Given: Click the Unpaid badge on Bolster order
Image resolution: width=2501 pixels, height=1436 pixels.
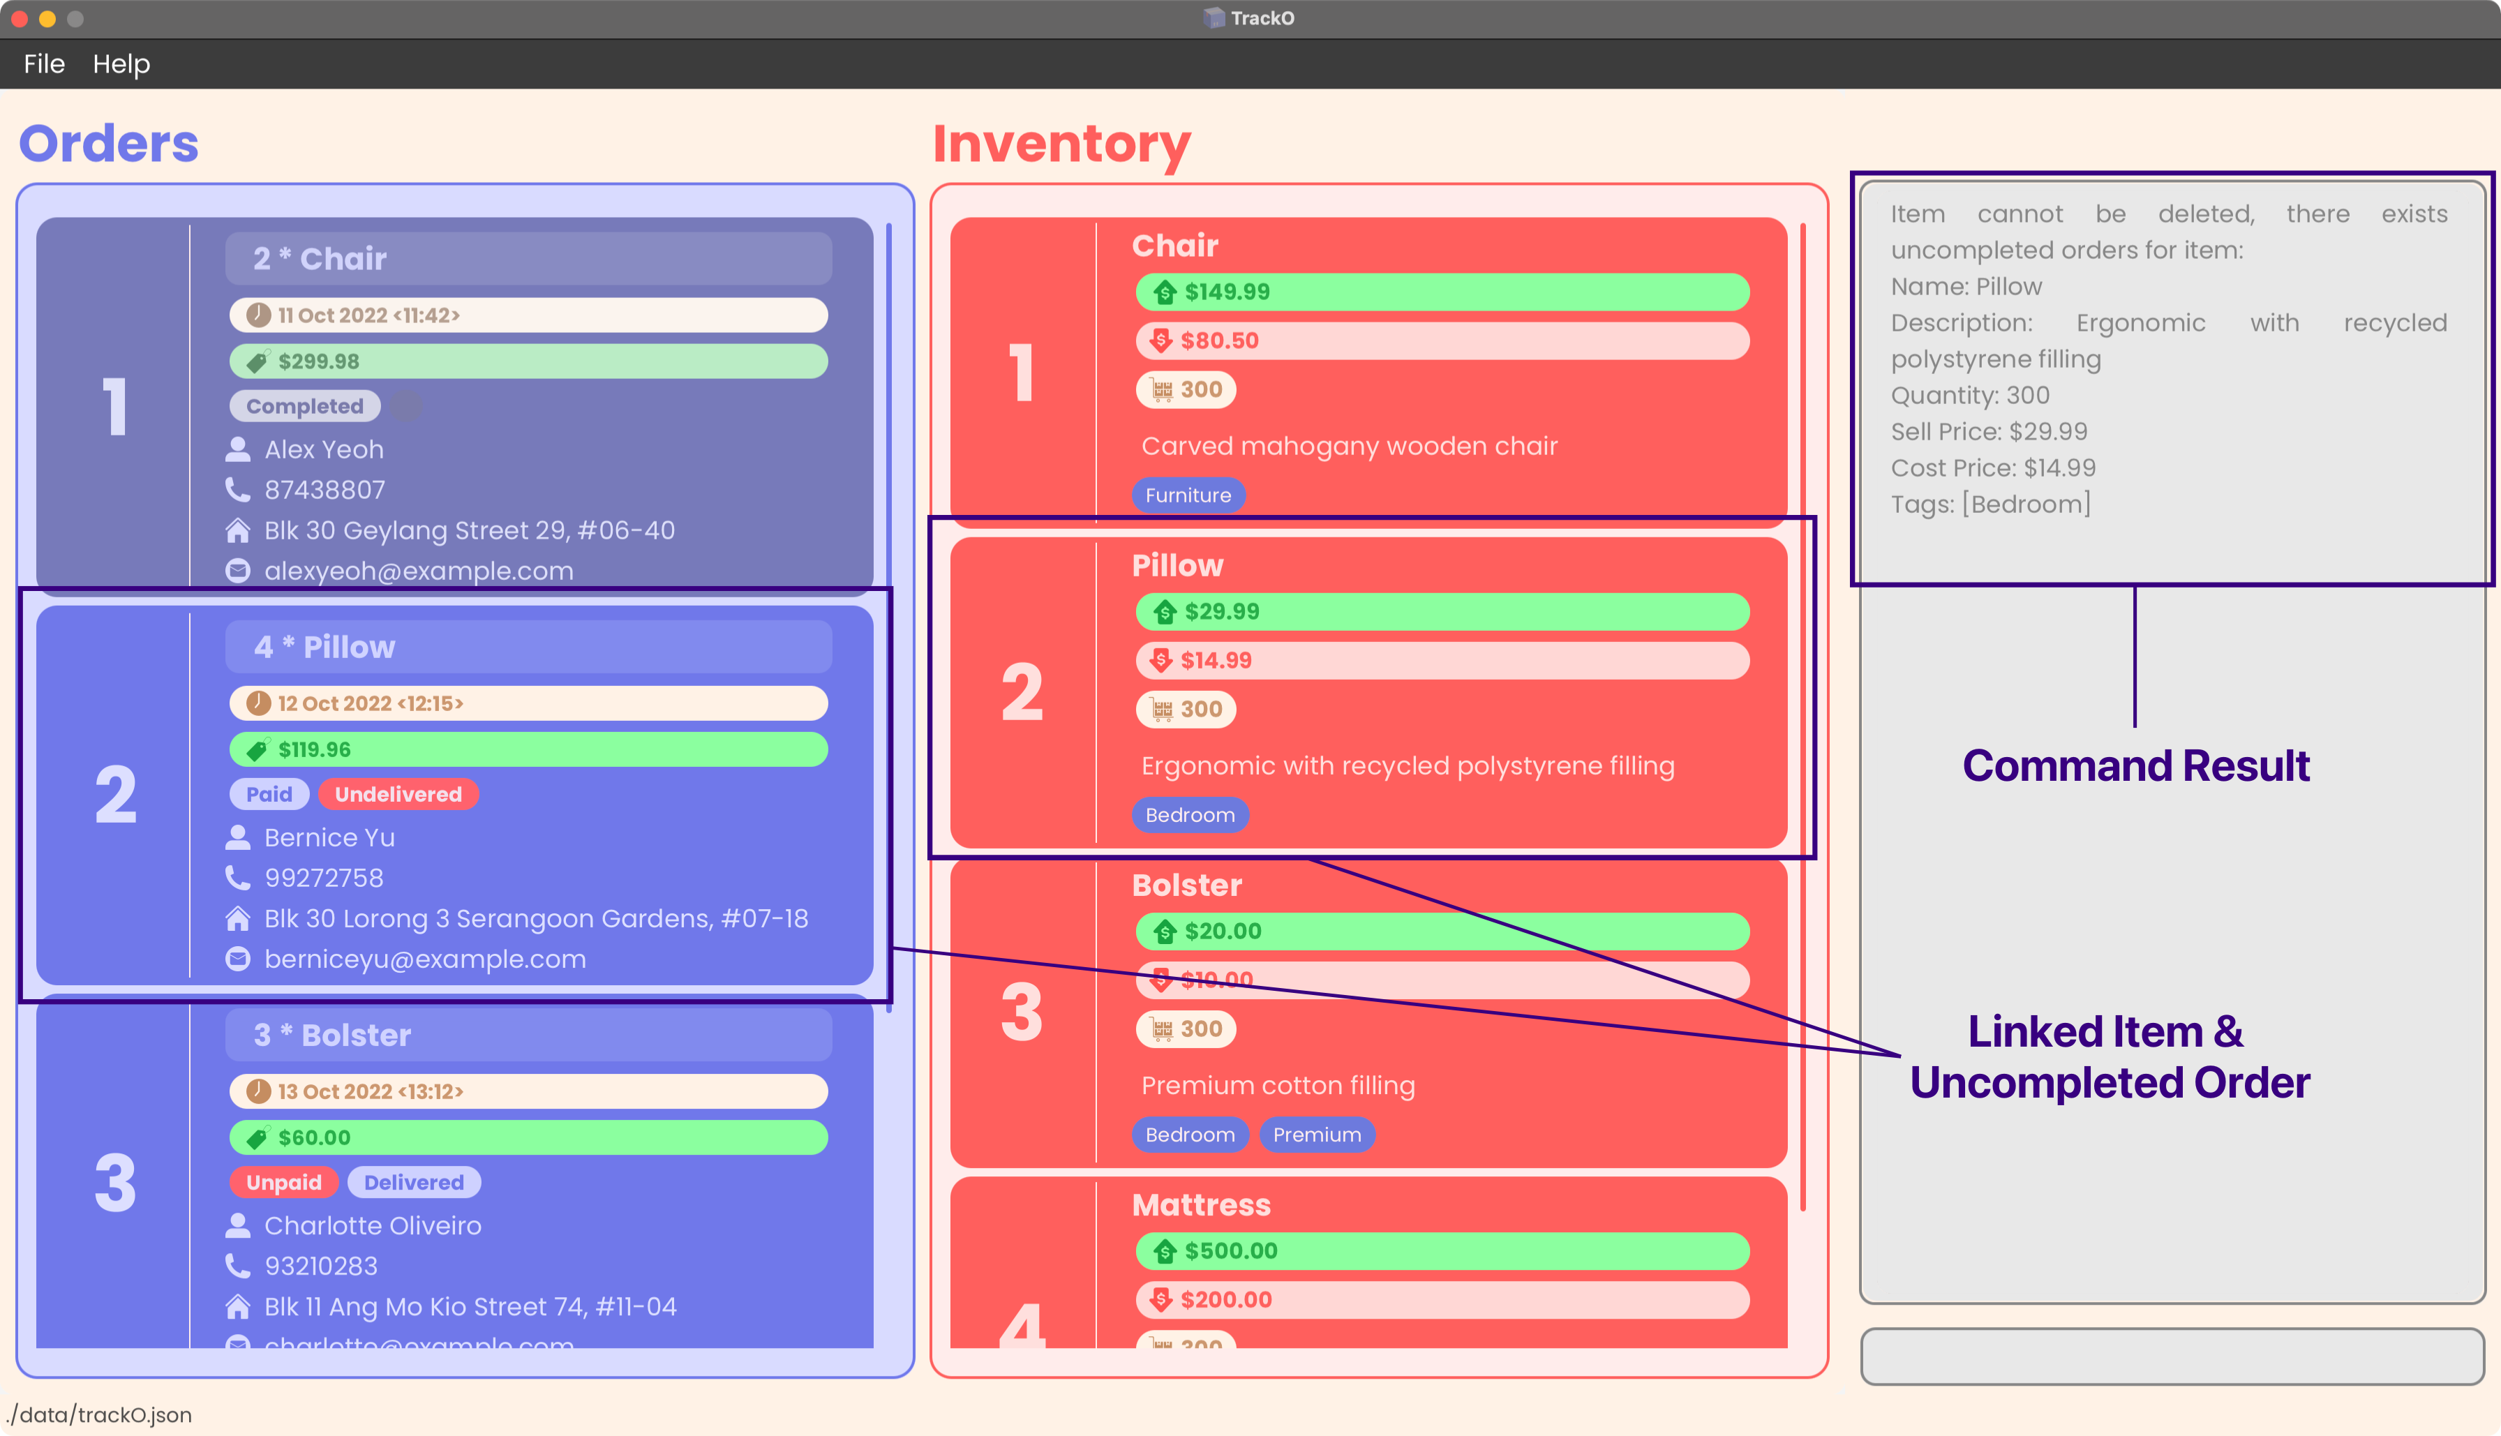Looking at the screenshot, I should 284,1183.
